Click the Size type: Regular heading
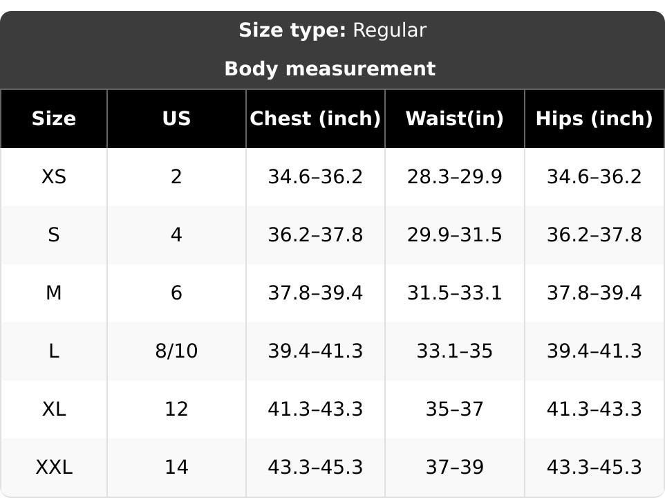 (332, 30)
